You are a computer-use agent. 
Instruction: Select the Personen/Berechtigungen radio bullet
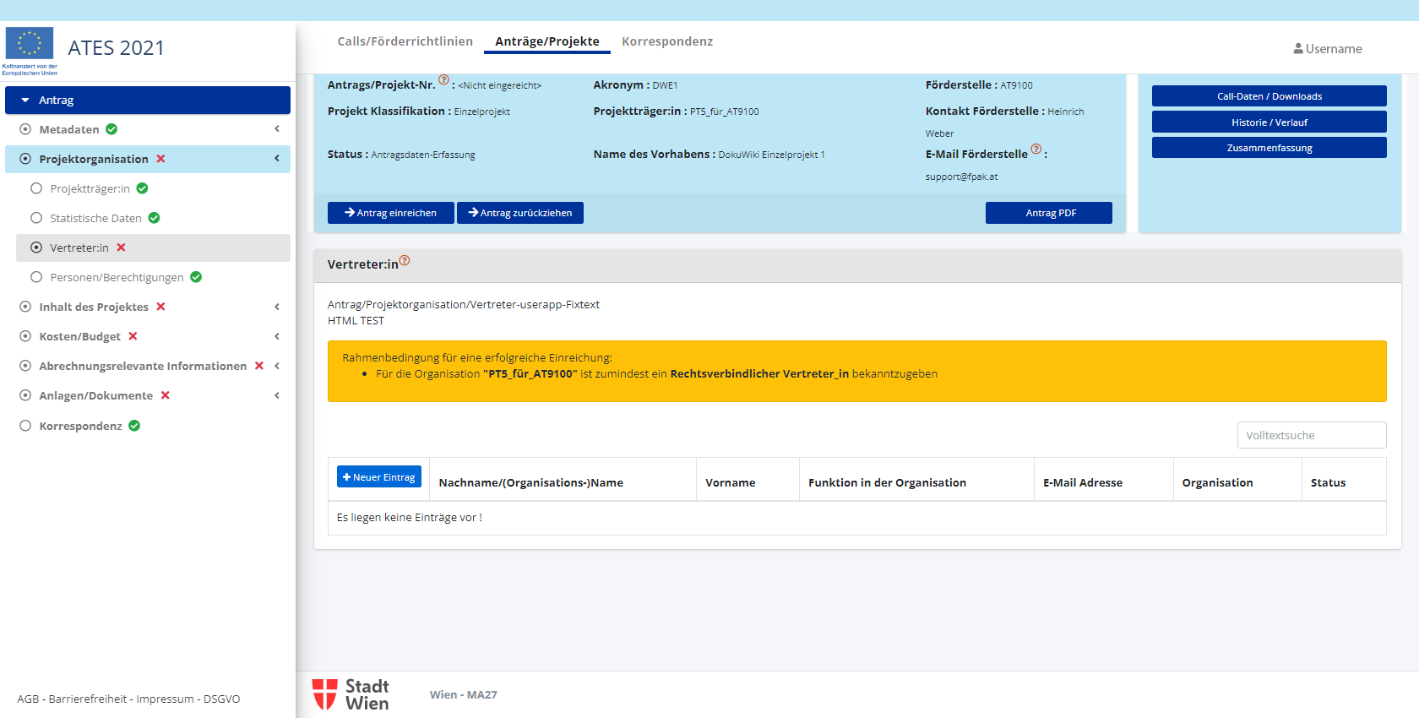point(36,277)
